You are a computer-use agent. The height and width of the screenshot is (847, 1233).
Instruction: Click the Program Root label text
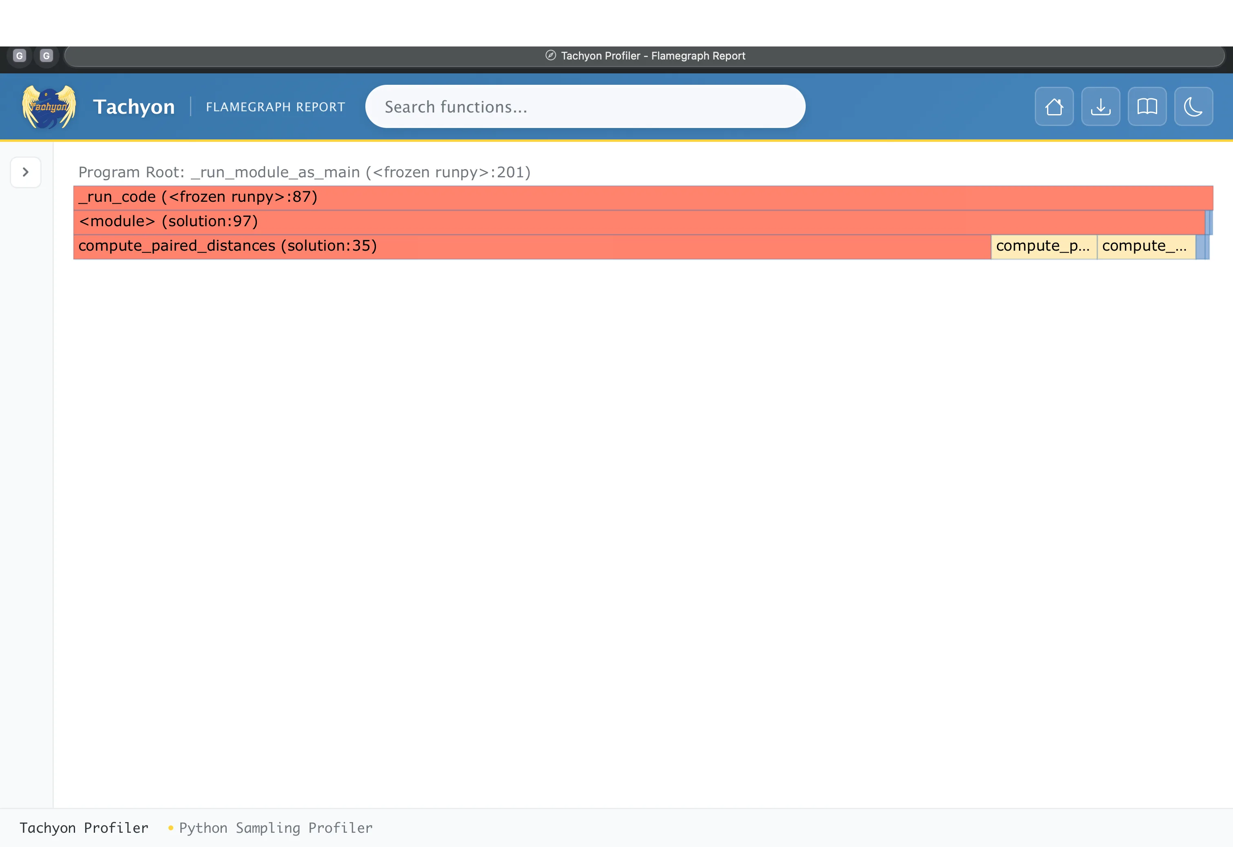point(304,172)
